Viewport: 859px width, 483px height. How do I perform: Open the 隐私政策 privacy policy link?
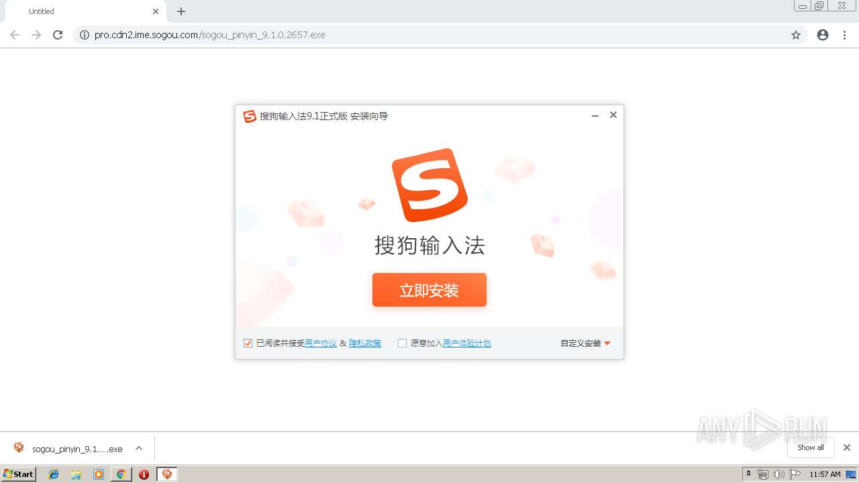pos(365,343)
